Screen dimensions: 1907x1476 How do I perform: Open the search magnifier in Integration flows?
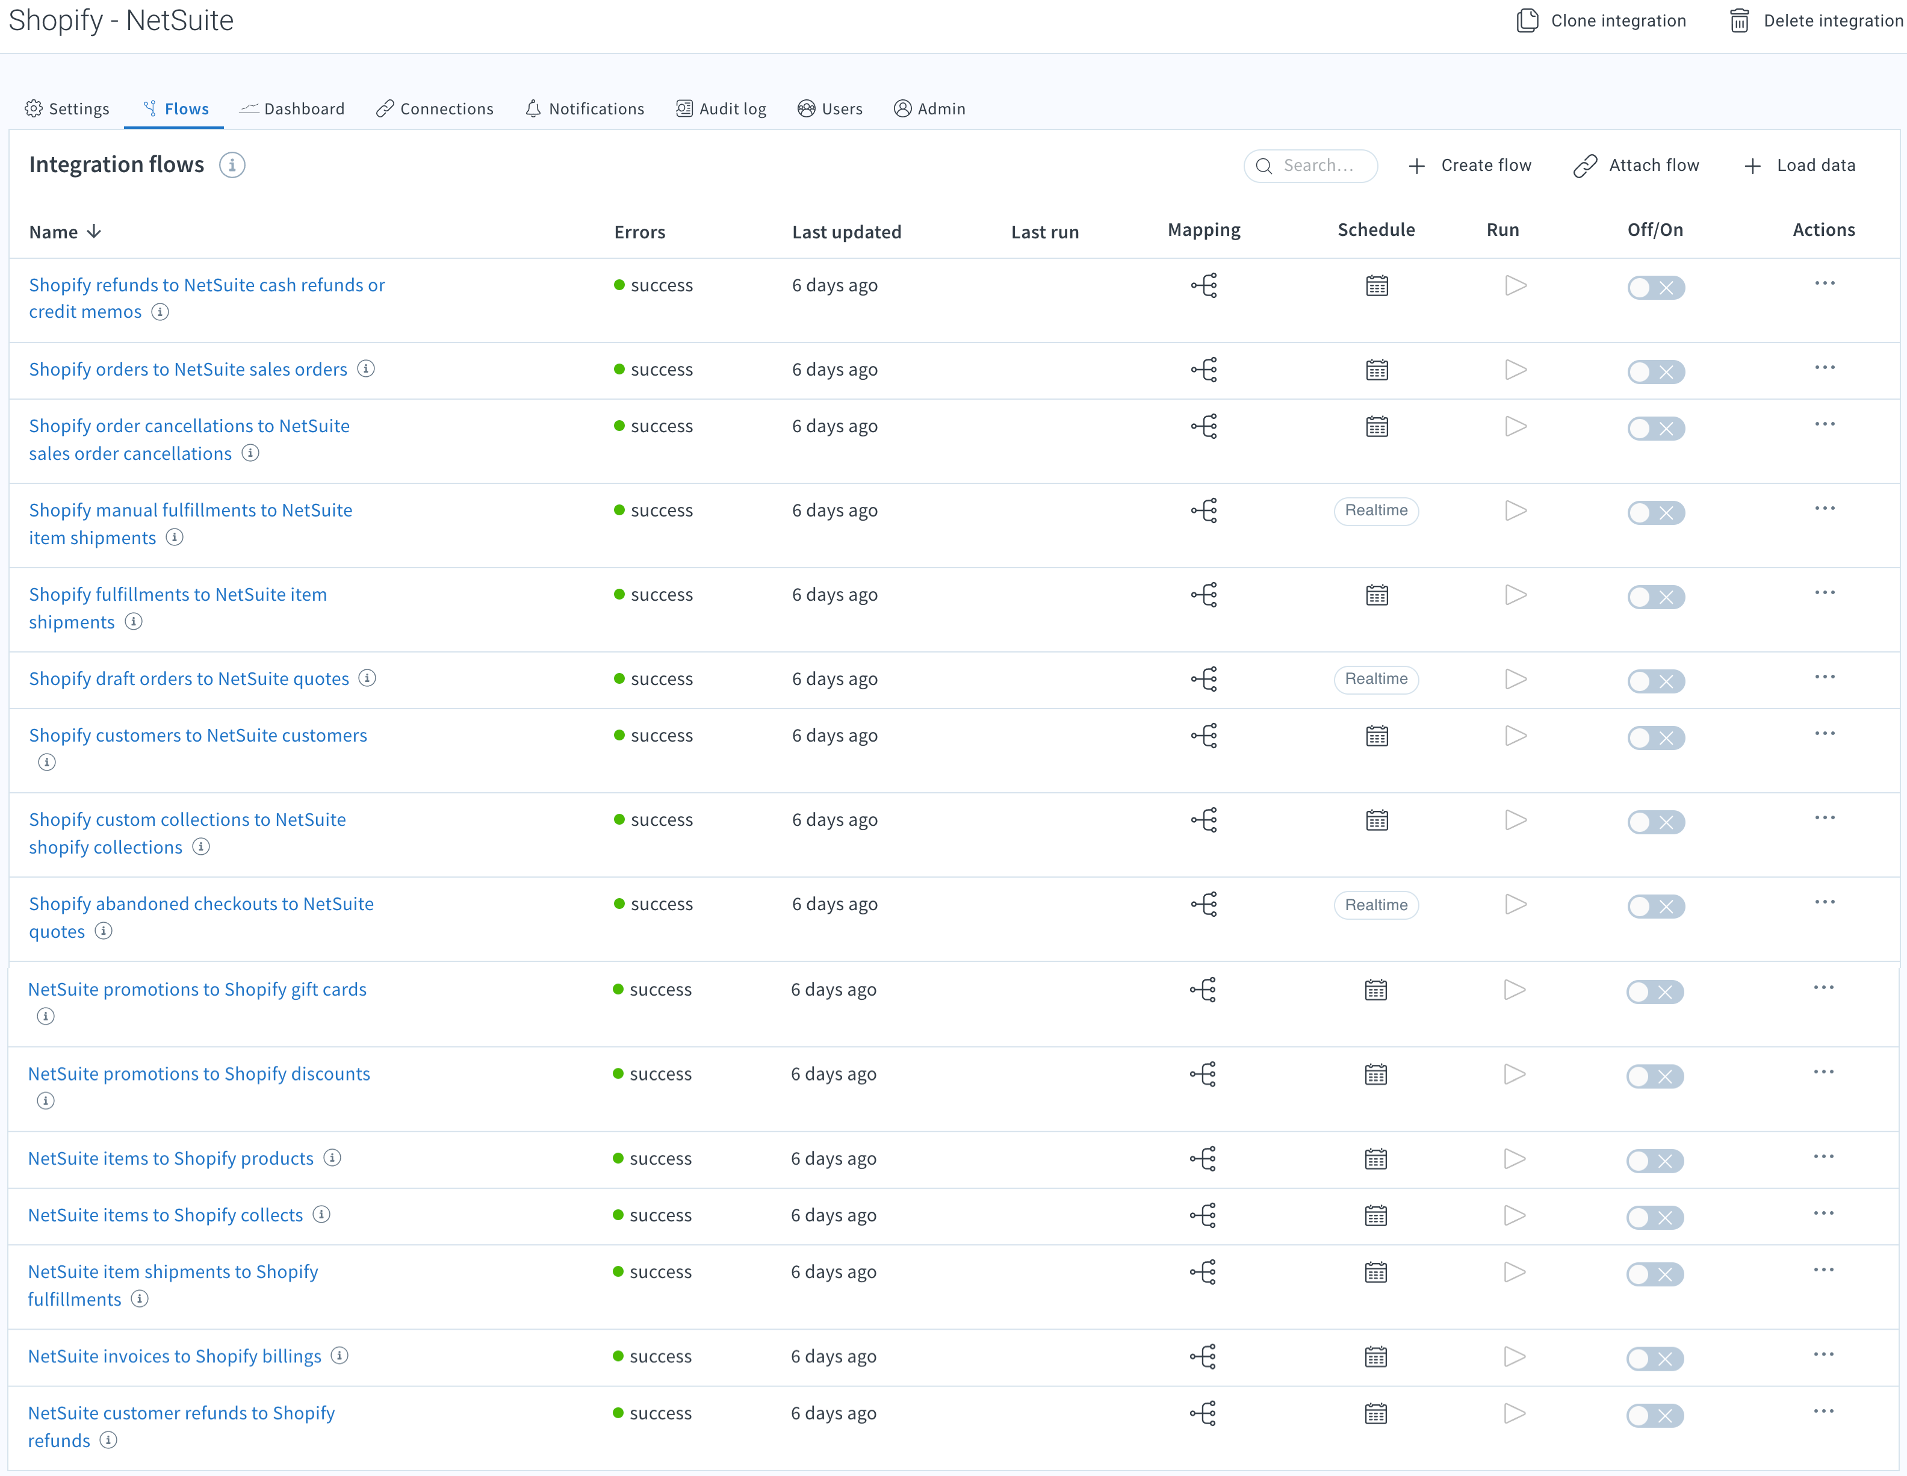[x=1264, y=165]
